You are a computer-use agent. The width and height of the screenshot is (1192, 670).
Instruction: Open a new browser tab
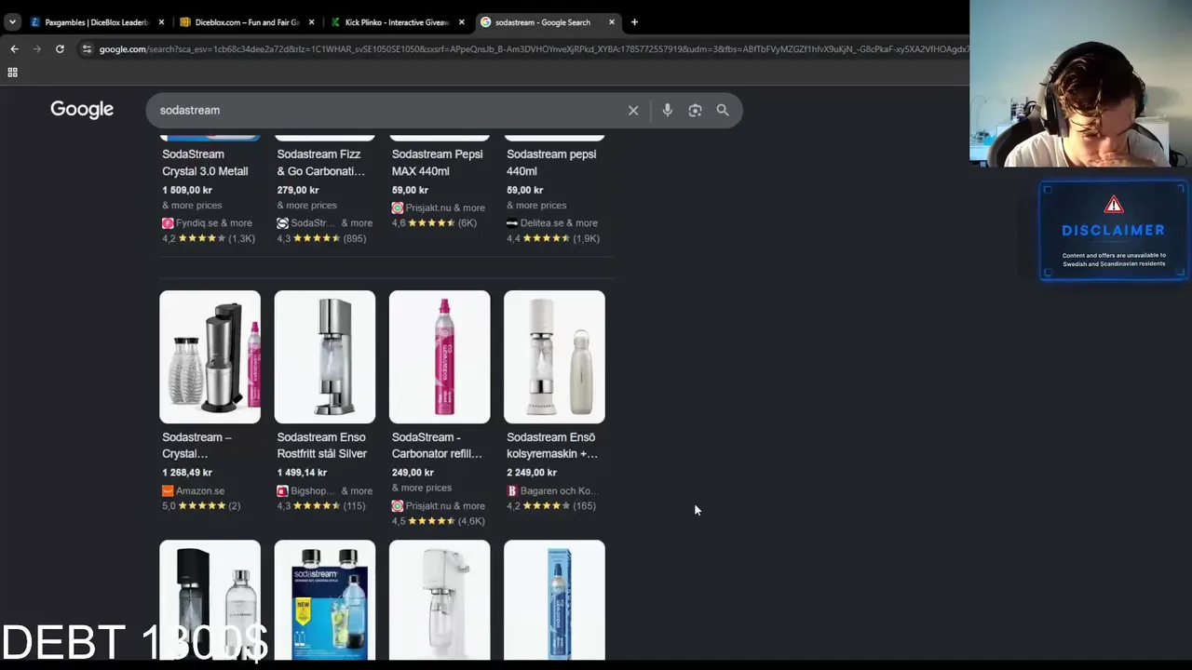pos(634,22)
